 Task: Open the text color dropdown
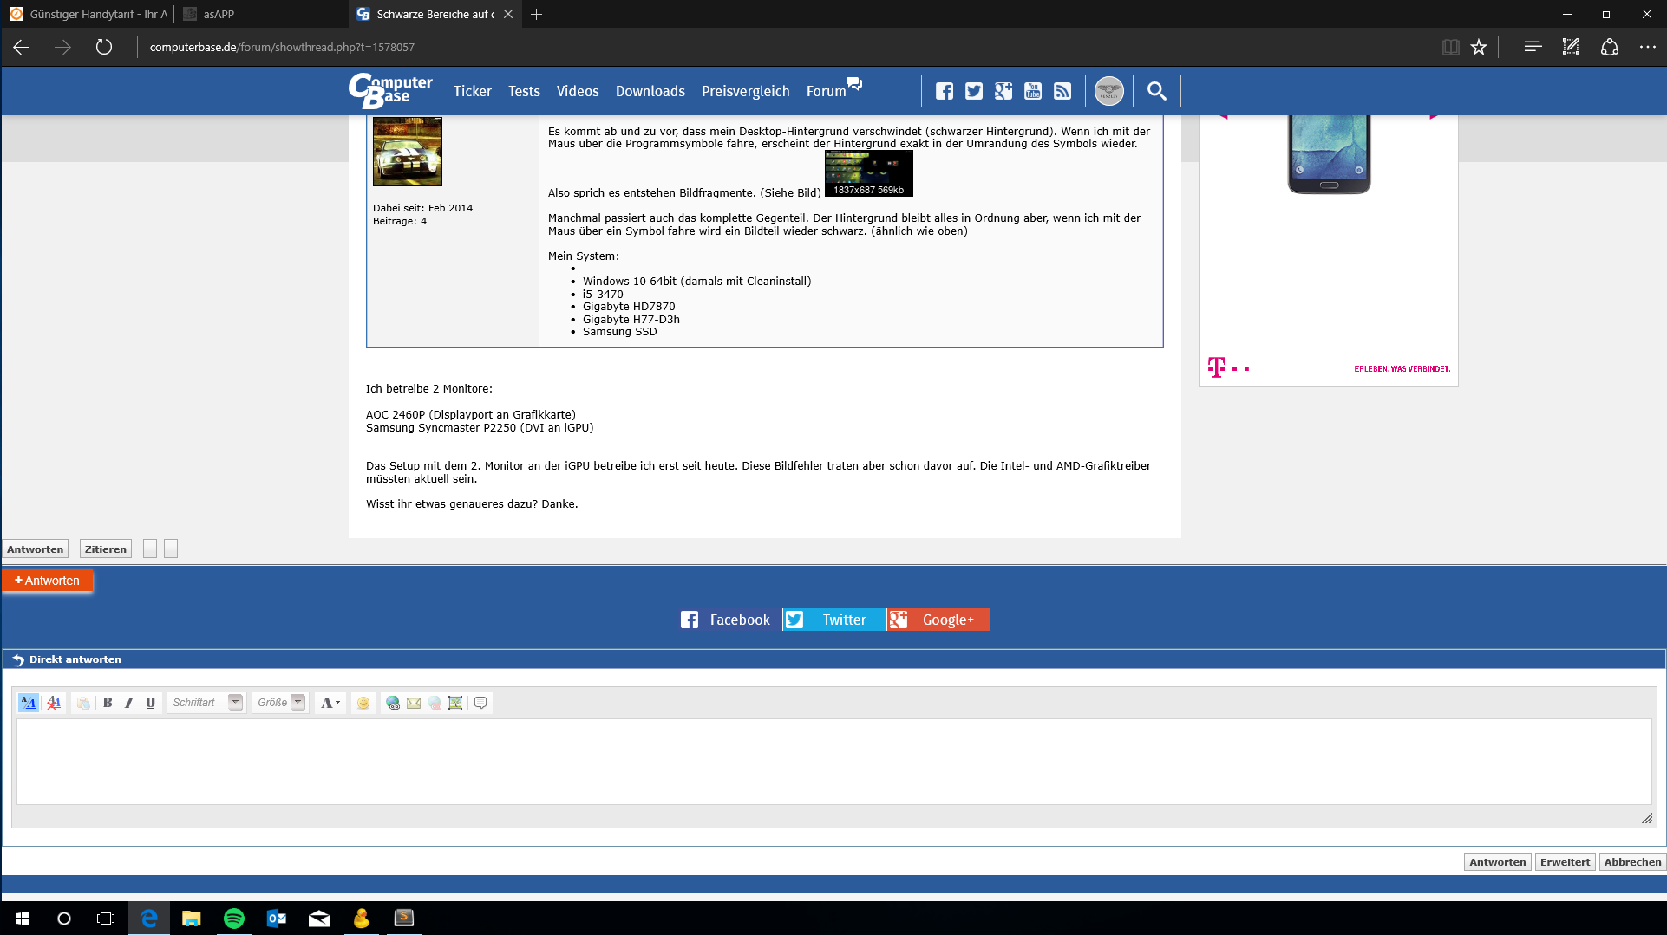coord(330,703)
